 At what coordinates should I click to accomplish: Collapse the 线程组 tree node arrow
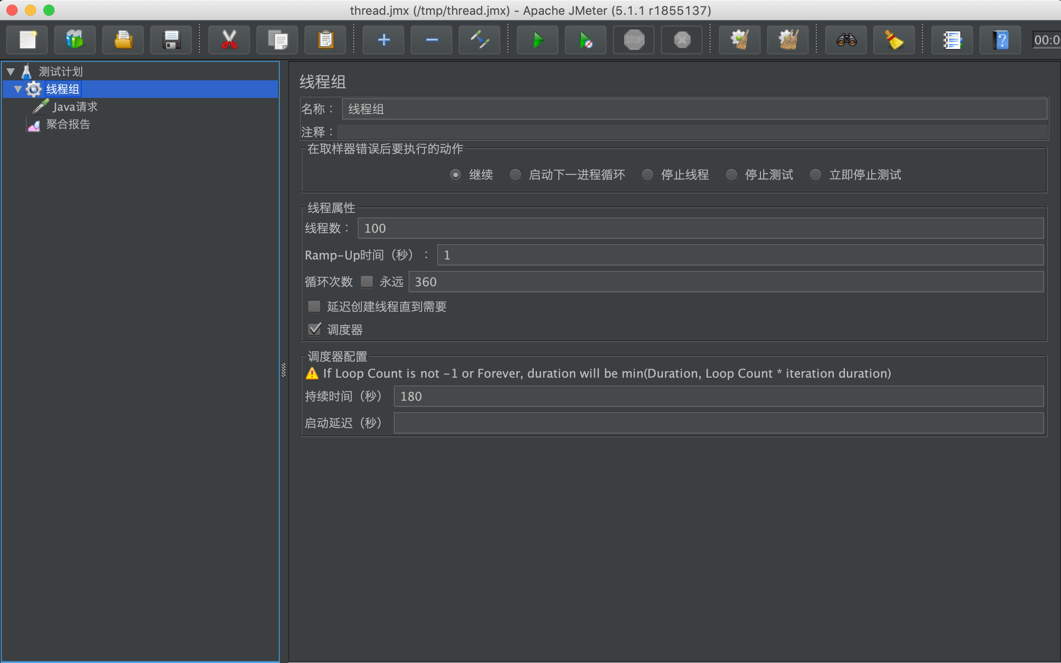(x=18, y=89)
